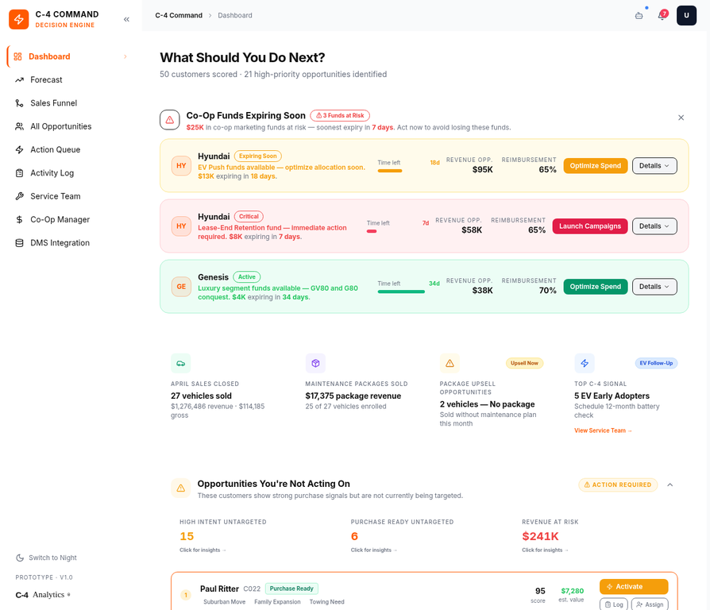Screen dimensions: 710x610
Task: Click the Upsell Now badge
Action: click(x=524, y=363)
